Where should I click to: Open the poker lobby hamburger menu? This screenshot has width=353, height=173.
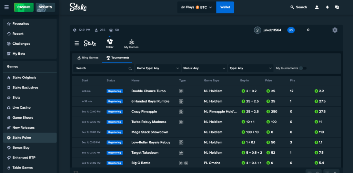[77, 43]
